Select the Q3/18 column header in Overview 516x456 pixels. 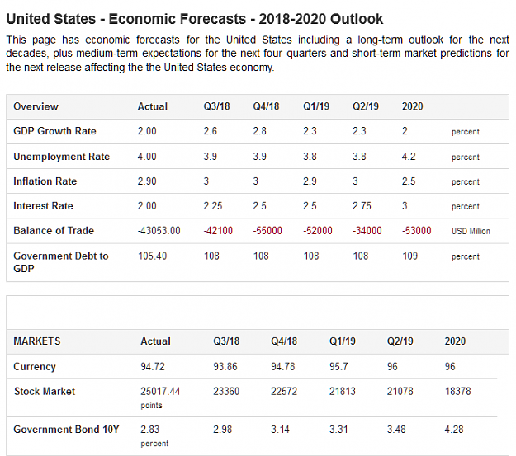pos(216,106)
